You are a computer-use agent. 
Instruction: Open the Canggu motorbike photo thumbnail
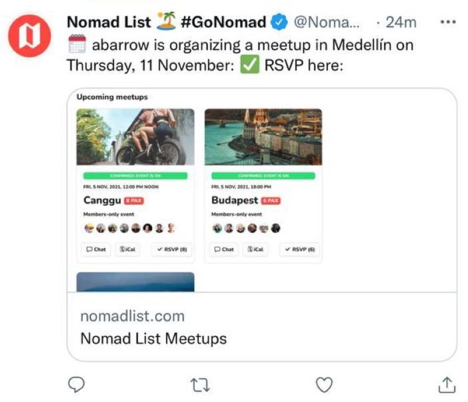point(135,137)
